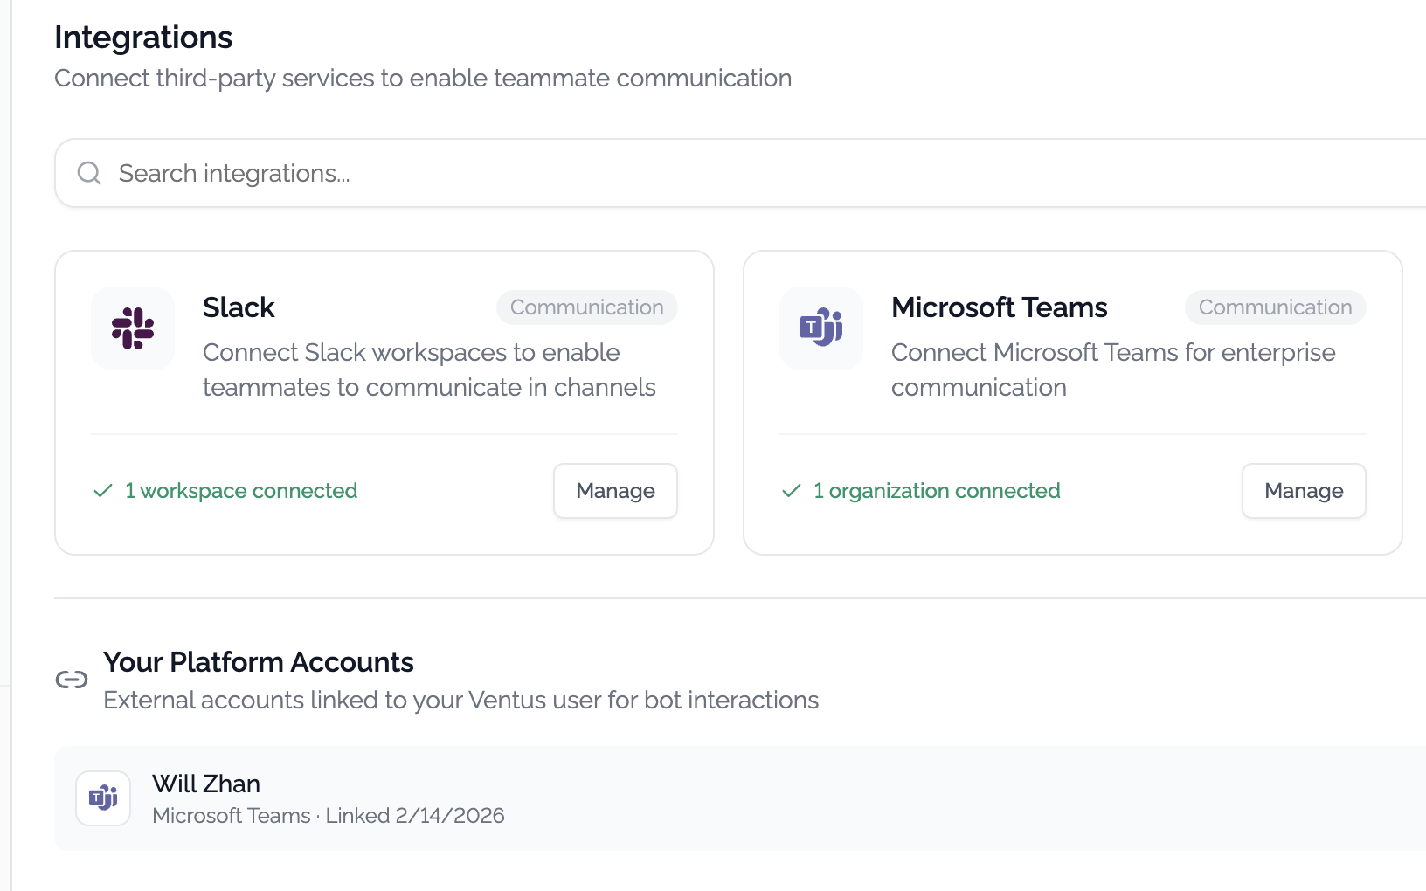Manage the Slack integration
Image resolution: width=1426 pixels, height=891 pixels.
click(615, 491)
